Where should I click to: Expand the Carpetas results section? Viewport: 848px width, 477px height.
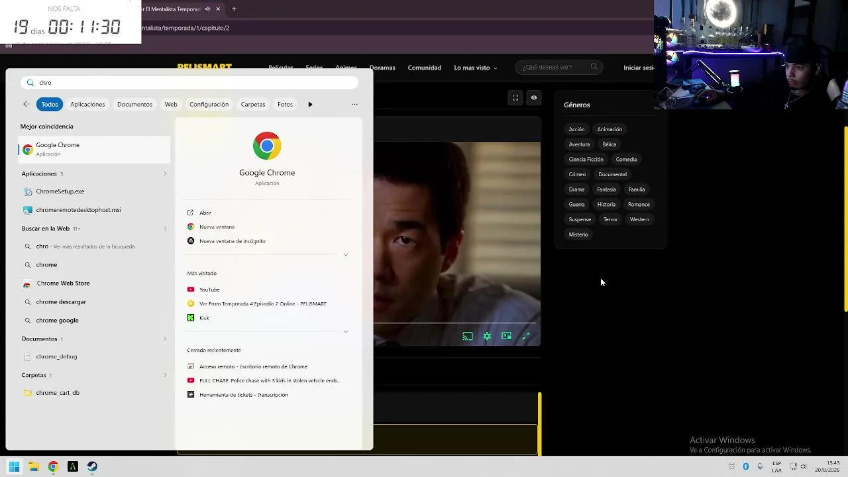point(165,375)
